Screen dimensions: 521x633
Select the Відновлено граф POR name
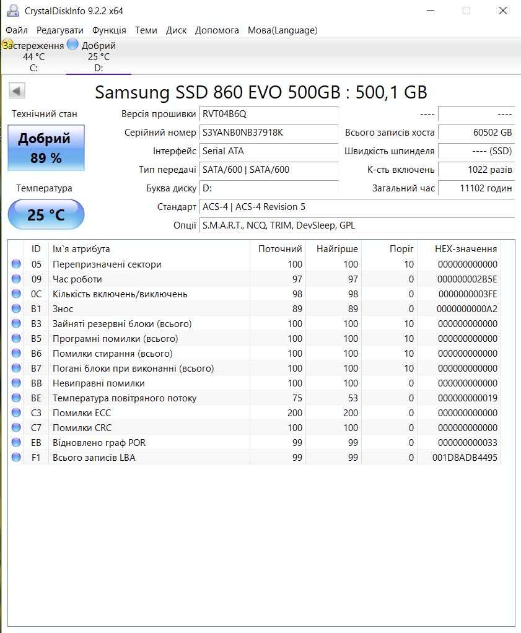click(99, 443)
